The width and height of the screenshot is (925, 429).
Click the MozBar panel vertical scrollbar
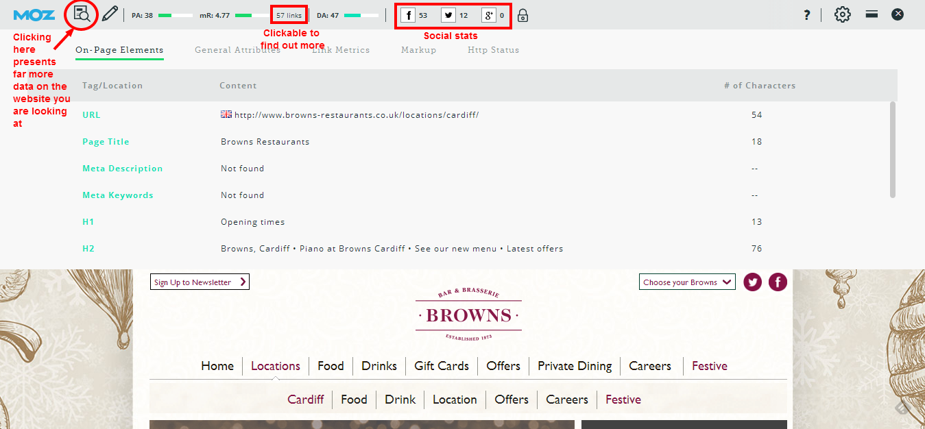tap(893, 149)
